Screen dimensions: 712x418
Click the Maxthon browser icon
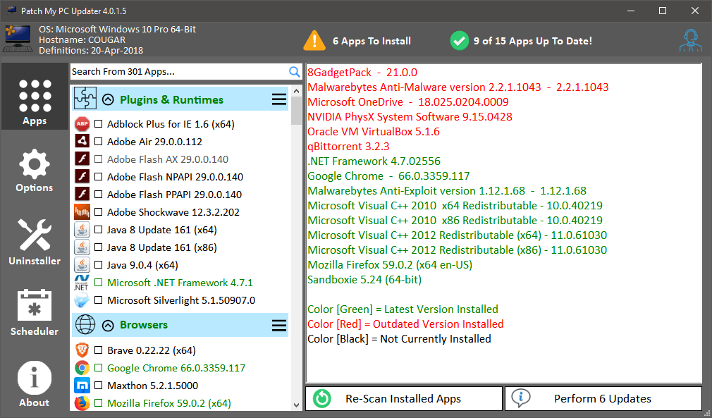82,386
